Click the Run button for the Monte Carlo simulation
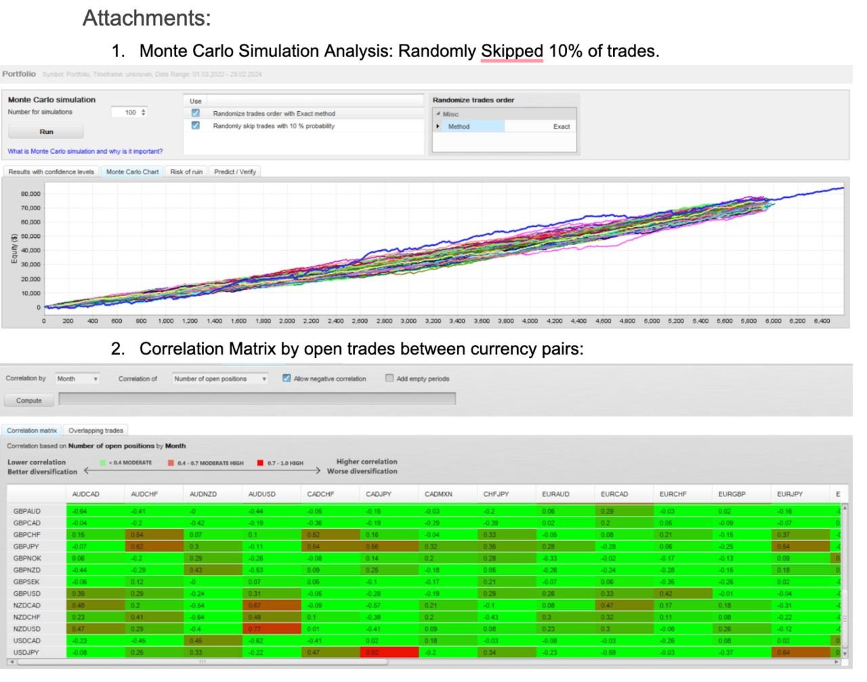Image resolution: width=867 pixels, height=682 pixels. pos(46,132)
